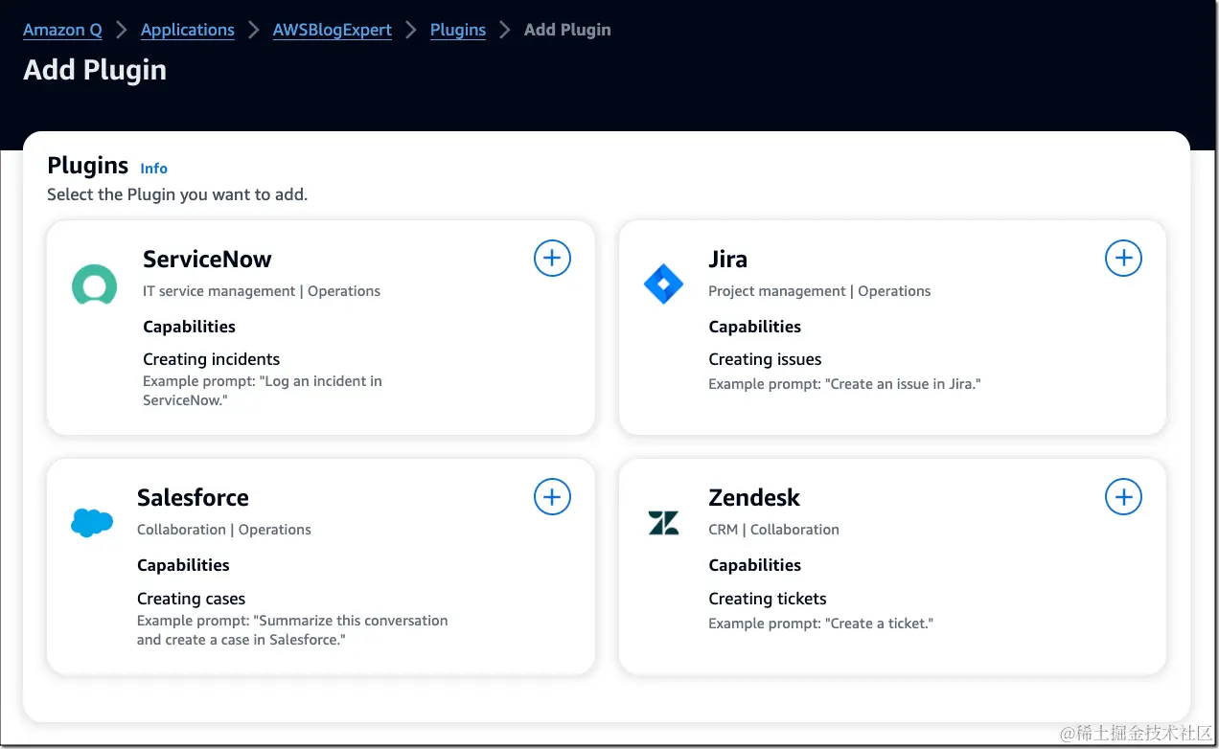The height and width of the screenshot is (749, 1219).
Task: Click the Jira blue diamond logo
Action: click(663, 284)
